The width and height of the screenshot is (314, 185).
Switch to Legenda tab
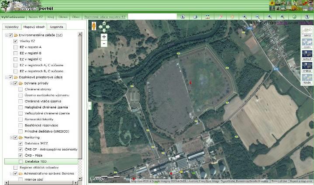57,27
